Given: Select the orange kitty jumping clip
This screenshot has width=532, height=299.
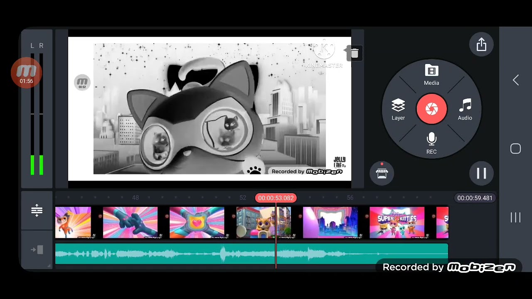Looking at the screenshot, I should [x=73, y=223].
